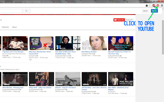The height and width of the screenshot is (102, 164).
Task: Open Jeff Buckley Just Like a Woman thumbnail
Action: pos(94,79)
